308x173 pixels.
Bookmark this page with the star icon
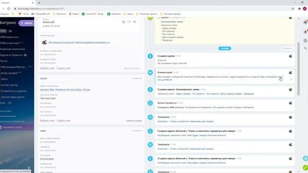[x=293, y=9]
